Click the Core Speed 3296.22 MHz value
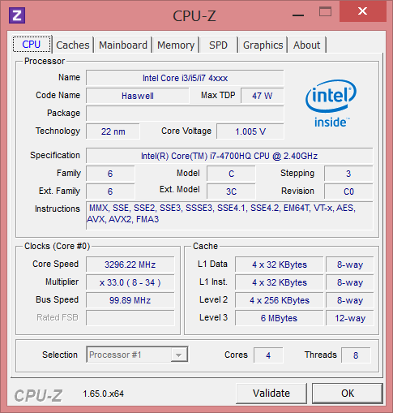 (x=130, y=265)
